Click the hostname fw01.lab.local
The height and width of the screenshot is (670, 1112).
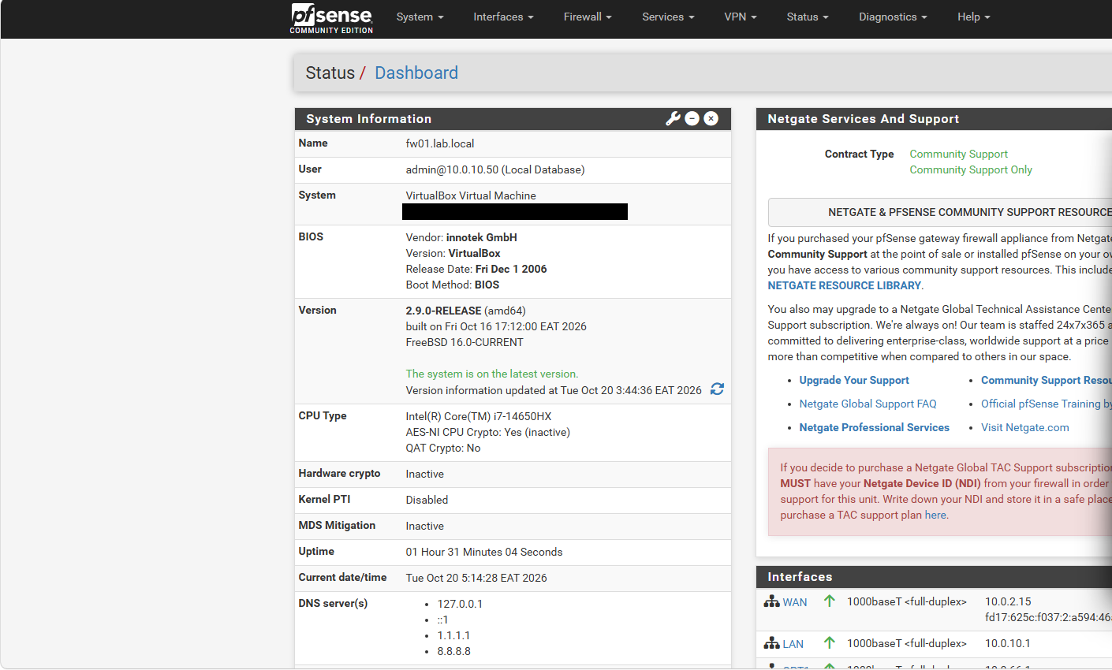click(x=440, y=143)
